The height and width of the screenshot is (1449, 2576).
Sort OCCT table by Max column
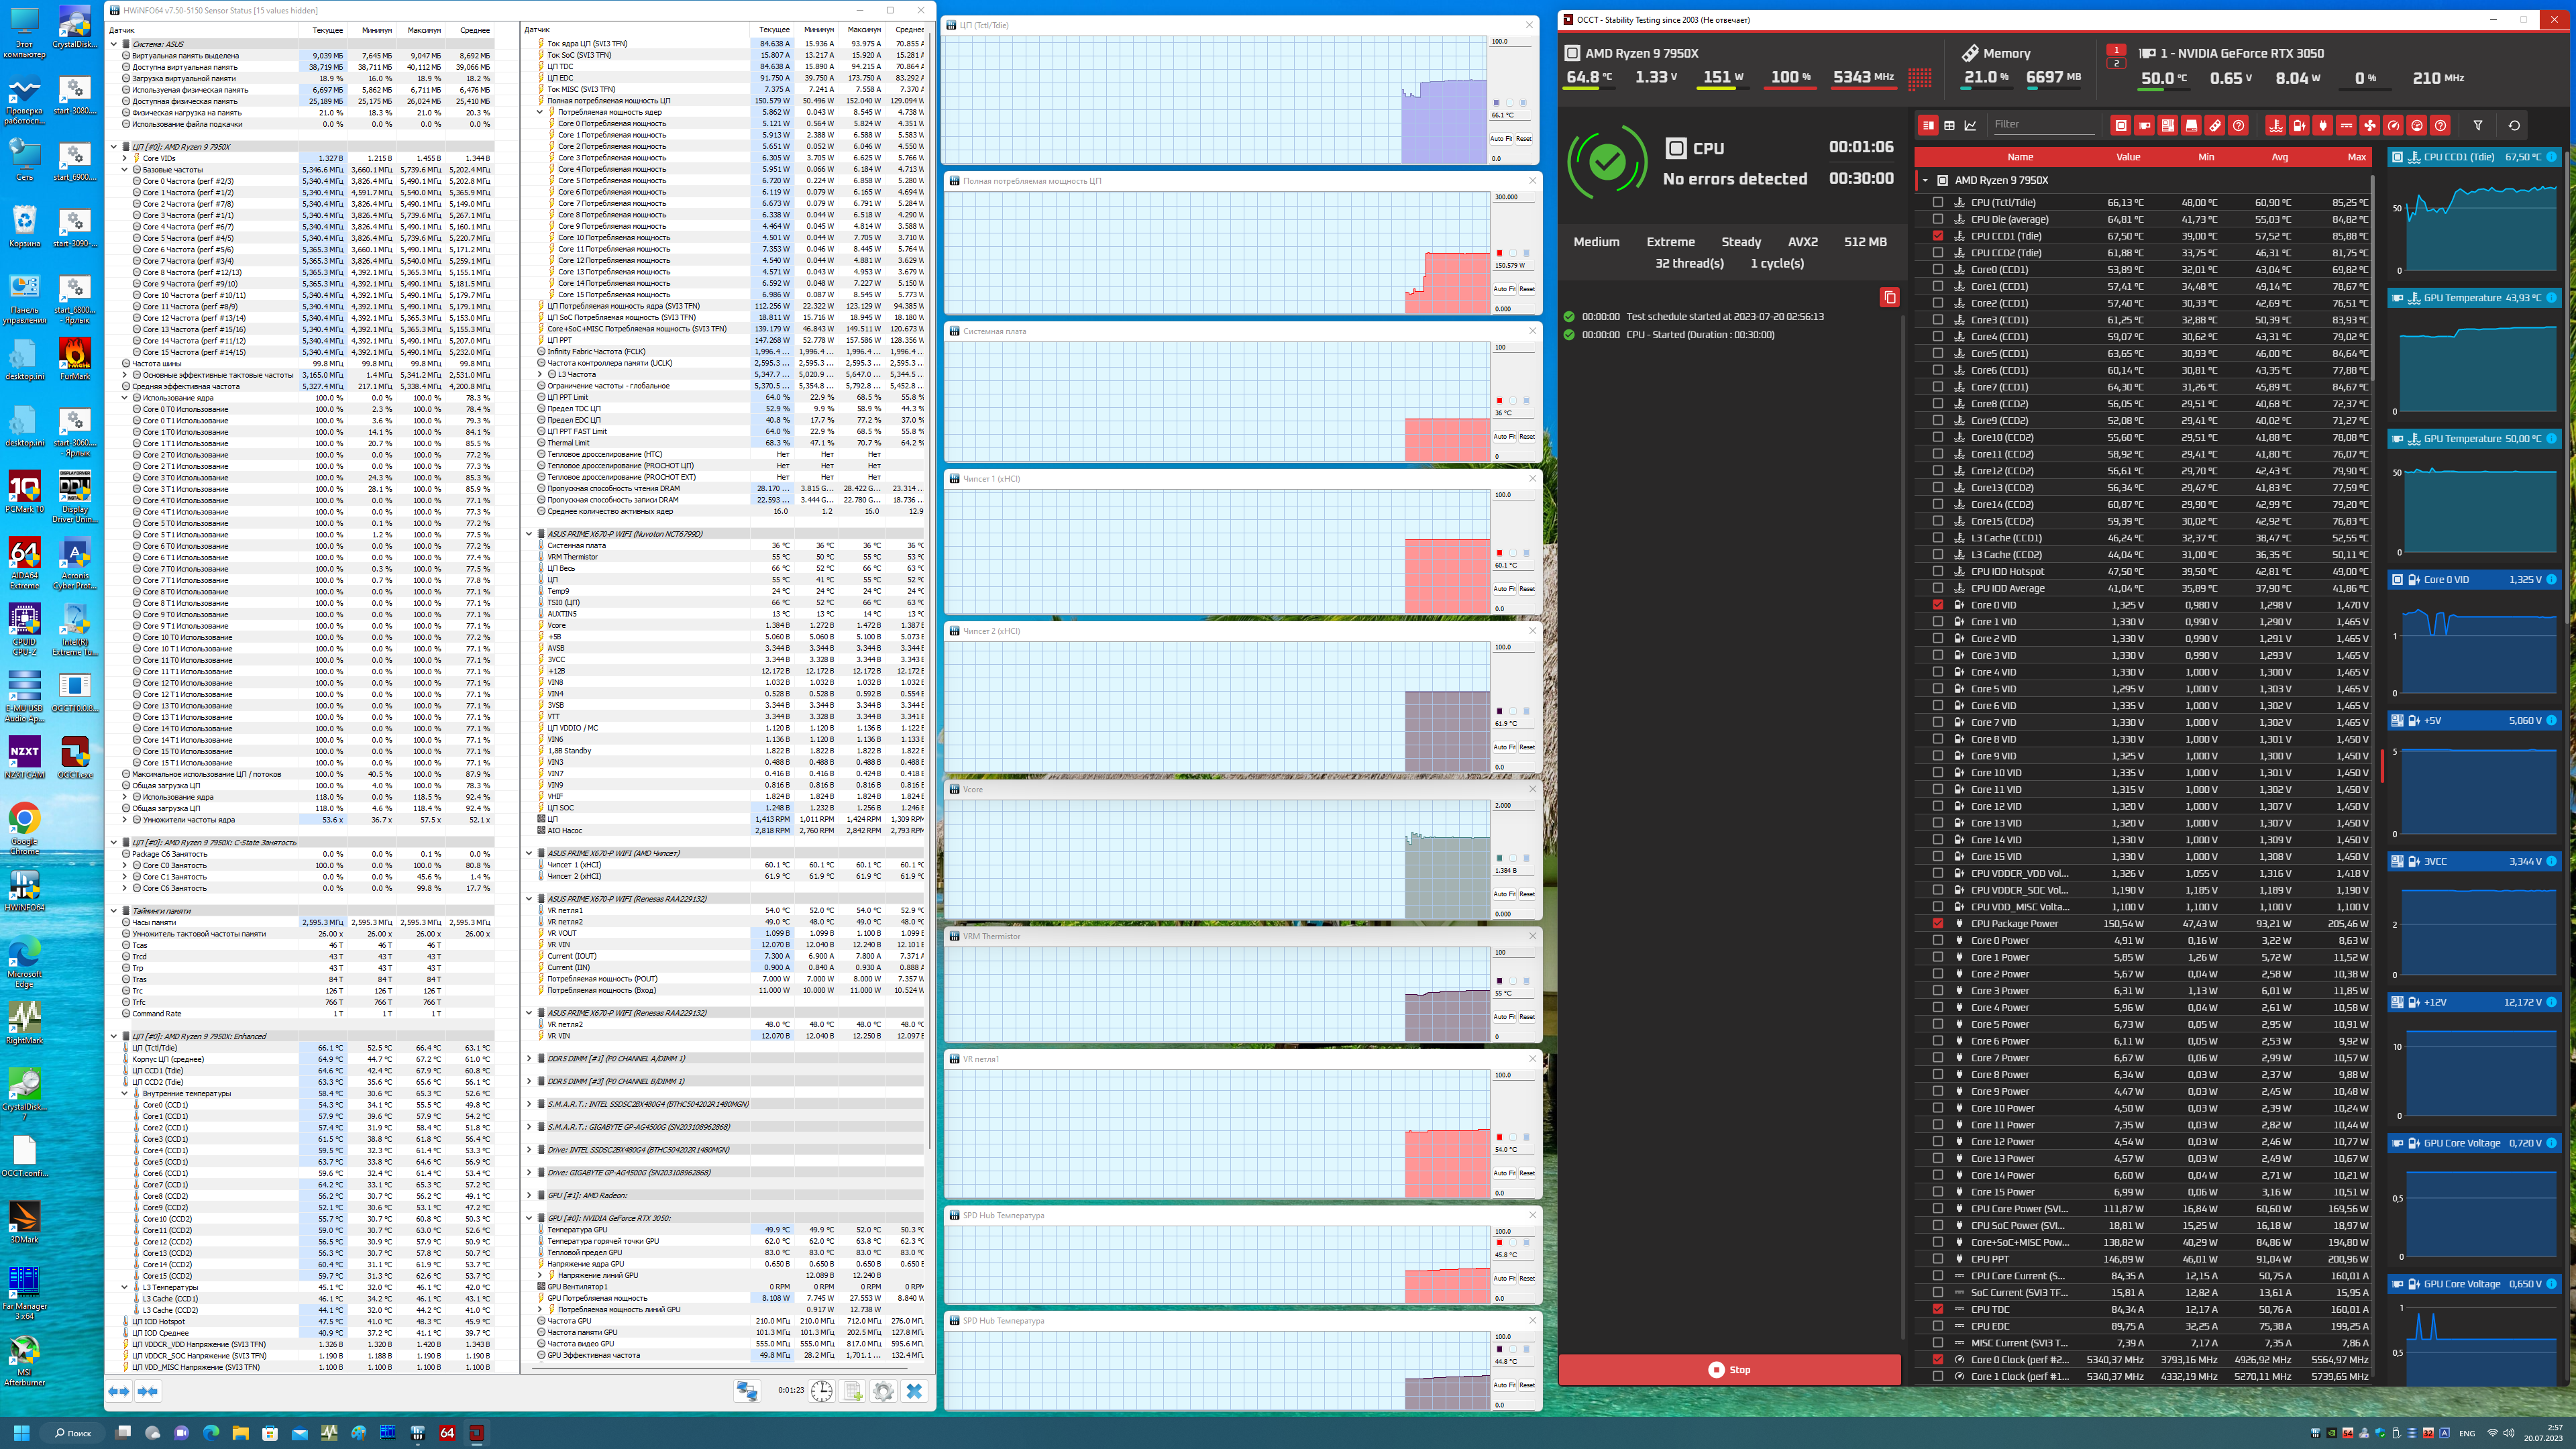(2356, 157)
